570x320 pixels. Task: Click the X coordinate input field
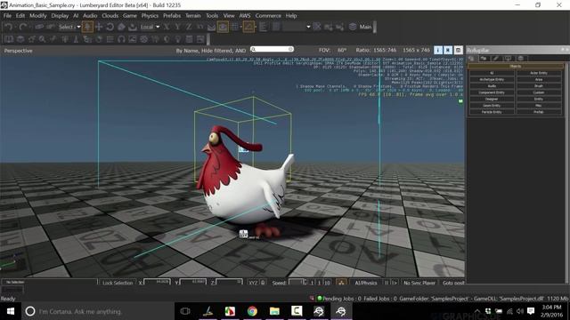pos(157,282)
